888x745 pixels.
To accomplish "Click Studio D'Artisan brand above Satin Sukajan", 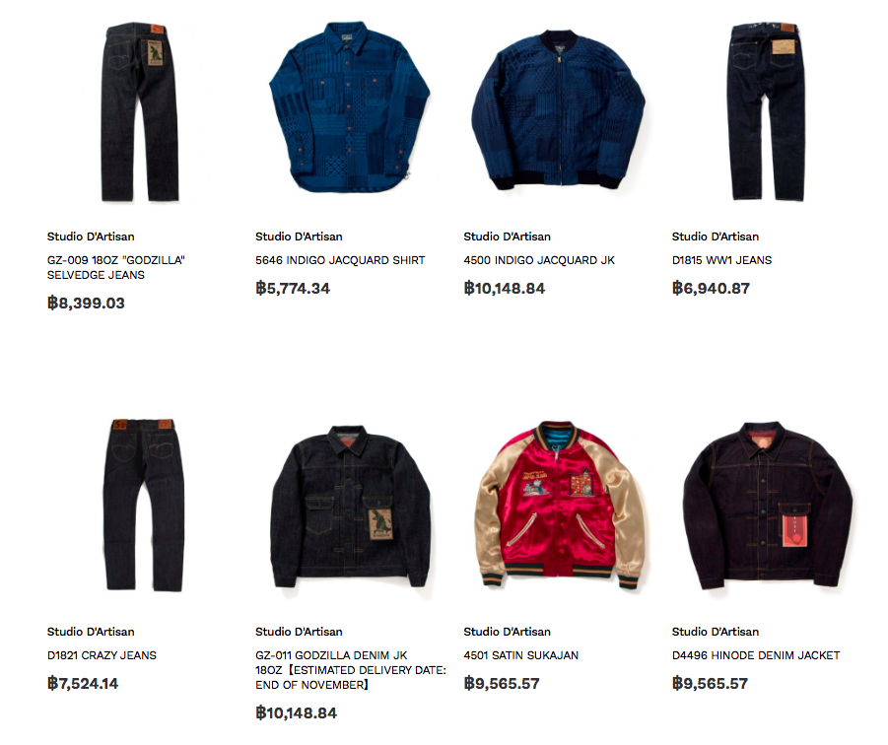I will pos(507,632).
